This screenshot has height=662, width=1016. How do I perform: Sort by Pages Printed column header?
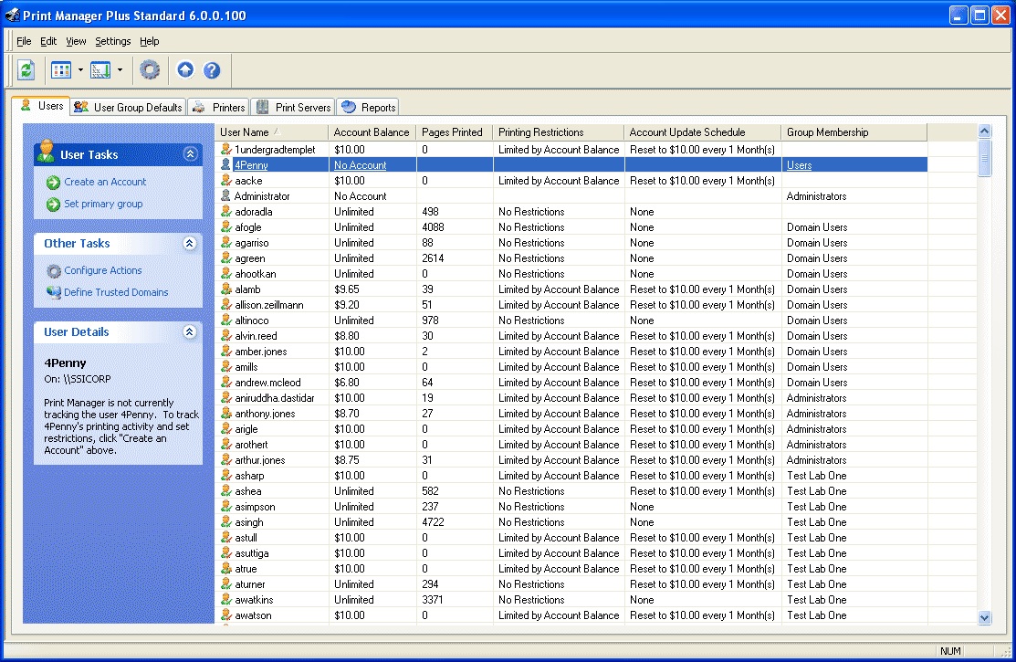(x=452, y=132)
